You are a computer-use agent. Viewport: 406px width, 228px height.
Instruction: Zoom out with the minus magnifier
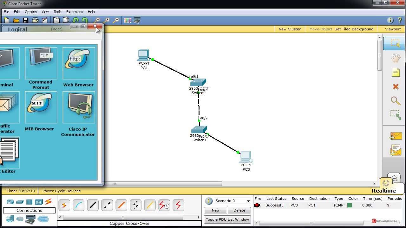click(116, 20)
